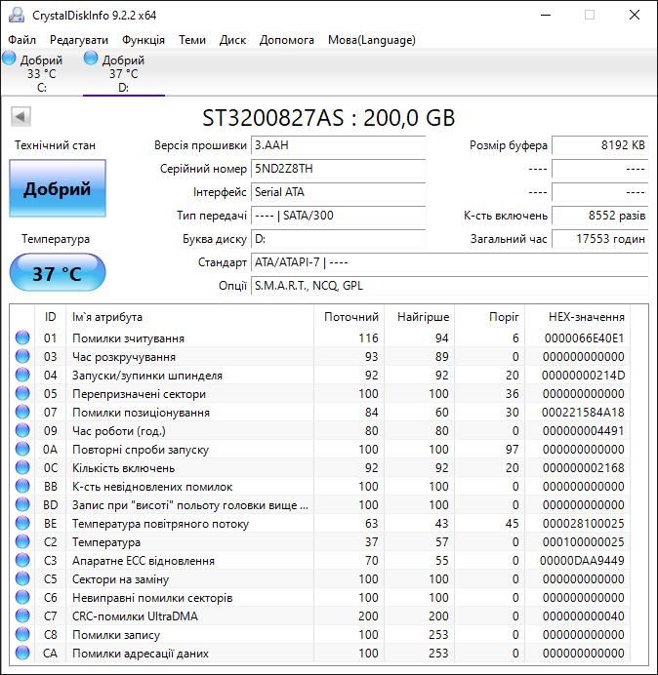The width and height of the screenshot is (658, 675).
Task: Open the Функція menu
Action: click(144, 40)
